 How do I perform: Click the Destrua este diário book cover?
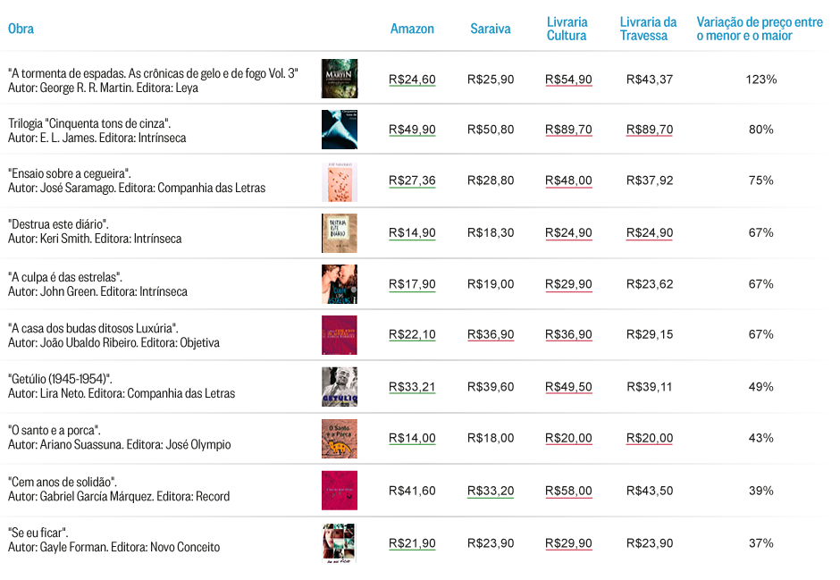(x=339, y=233)
